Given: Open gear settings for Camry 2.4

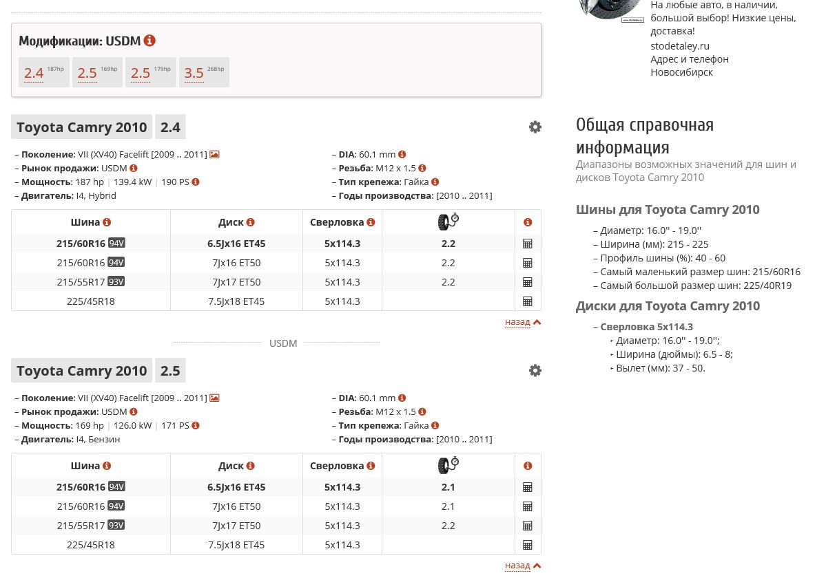Looking at the screenshot, I should 535,127.
